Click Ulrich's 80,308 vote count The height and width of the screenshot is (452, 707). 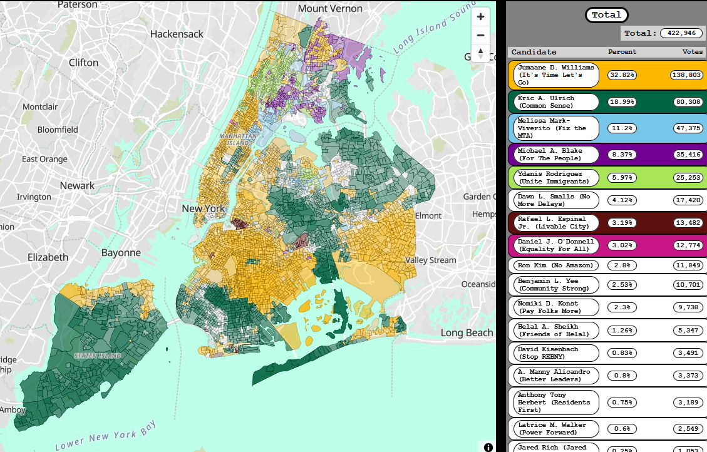[x=688, y=102]
